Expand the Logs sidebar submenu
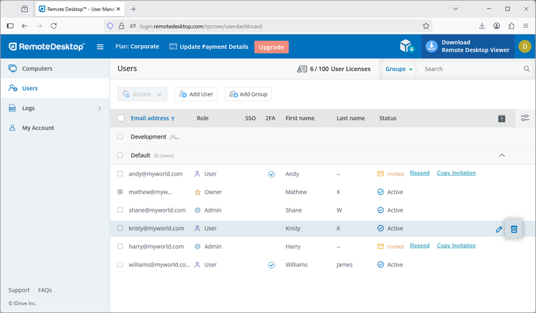Screen dimensions: 536x313 coord(99,108)
